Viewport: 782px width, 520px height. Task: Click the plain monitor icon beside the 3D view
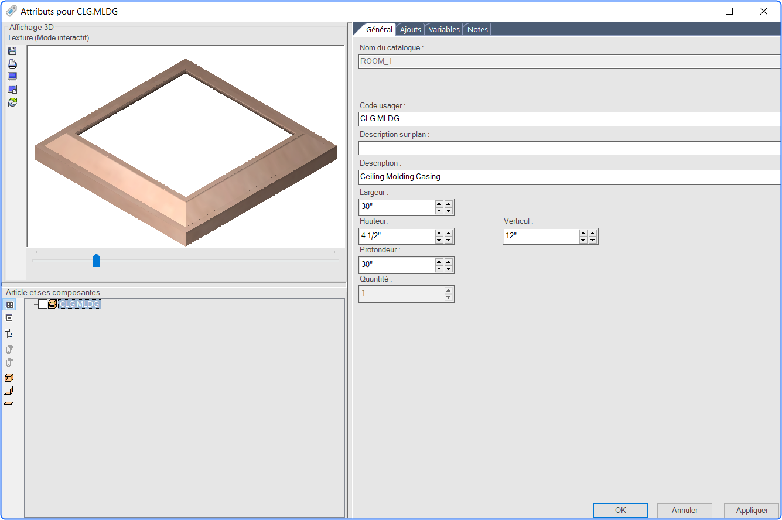pos(12,77)
